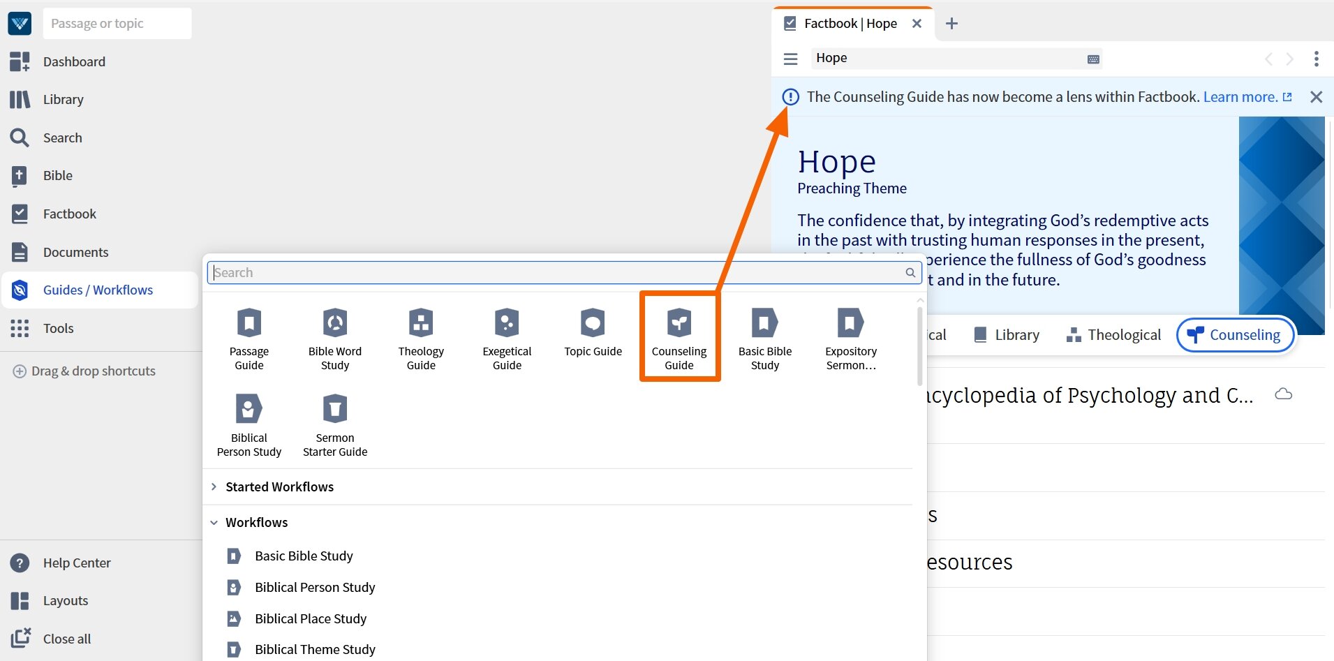Click the magnifier icon in guides search

click(x=910, y=273)
